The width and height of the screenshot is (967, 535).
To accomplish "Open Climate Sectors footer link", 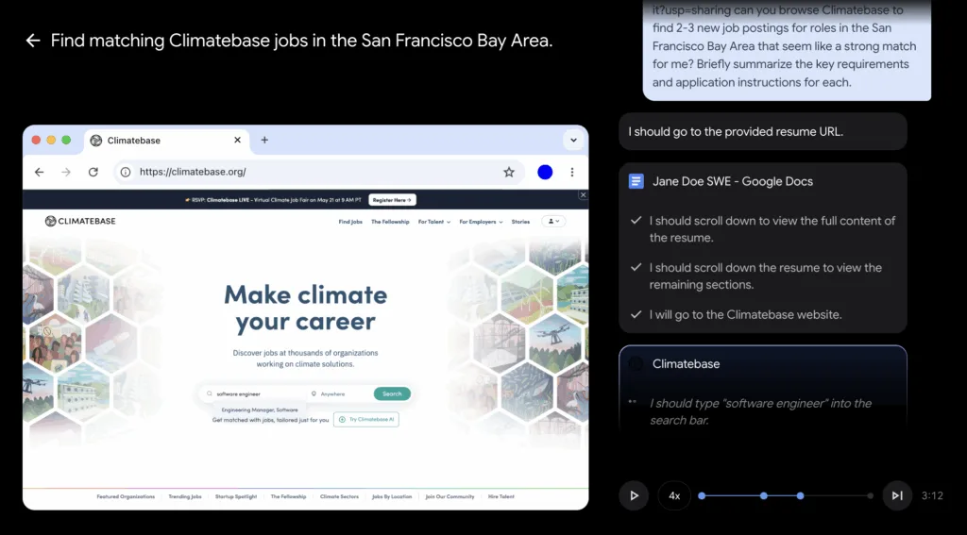I will 339,496.
